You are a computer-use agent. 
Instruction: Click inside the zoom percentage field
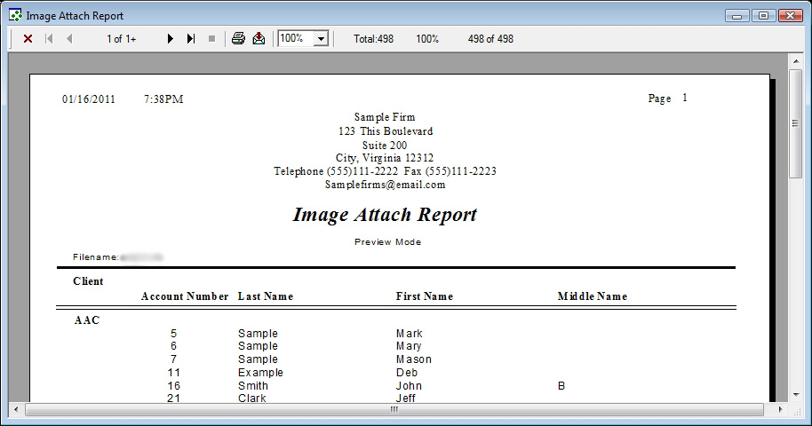tap(295, 39)
